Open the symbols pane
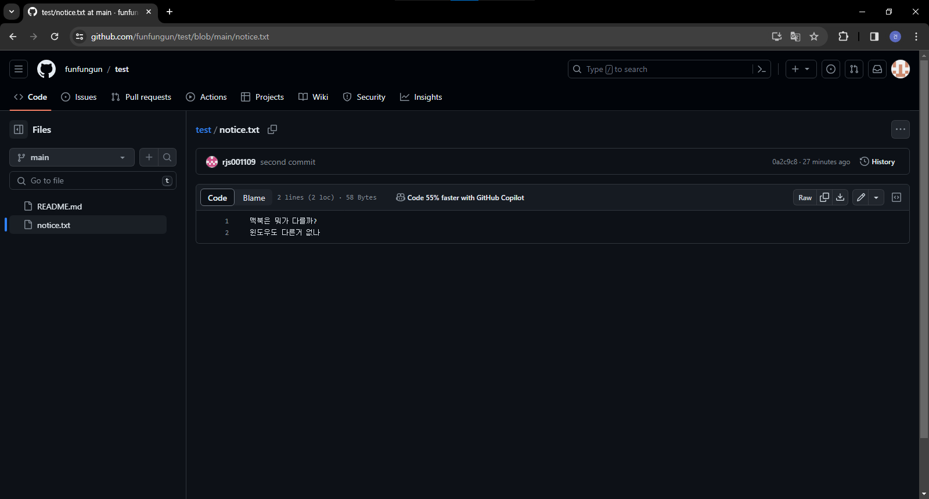The height and width of the screenshot is (499, 929). 896,197
